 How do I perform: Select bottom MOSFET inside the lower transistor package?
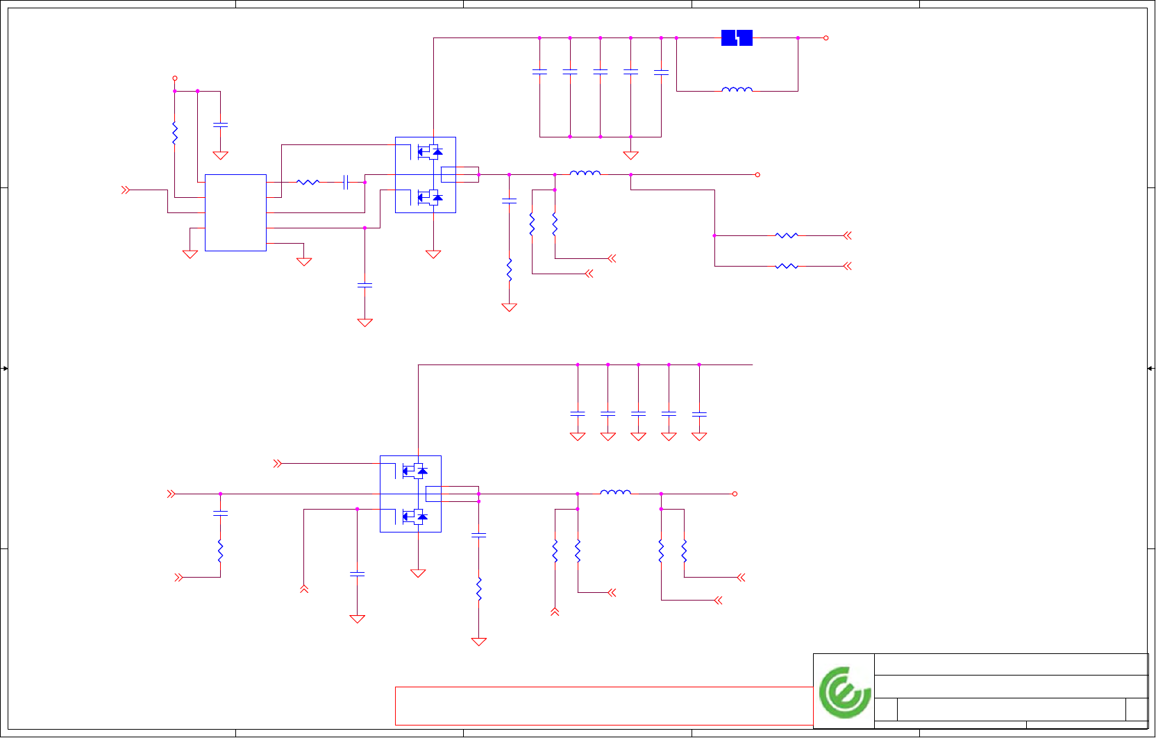(x=415, y=517)
